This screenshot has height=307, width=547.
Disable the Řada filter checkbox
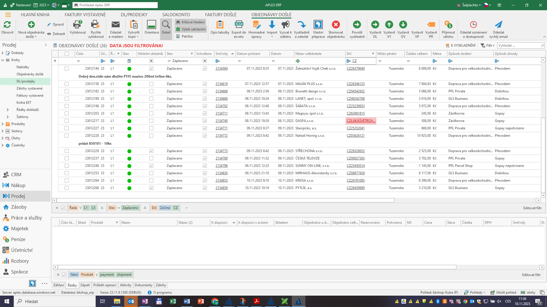pyautogui.click(x=63, y=208)
